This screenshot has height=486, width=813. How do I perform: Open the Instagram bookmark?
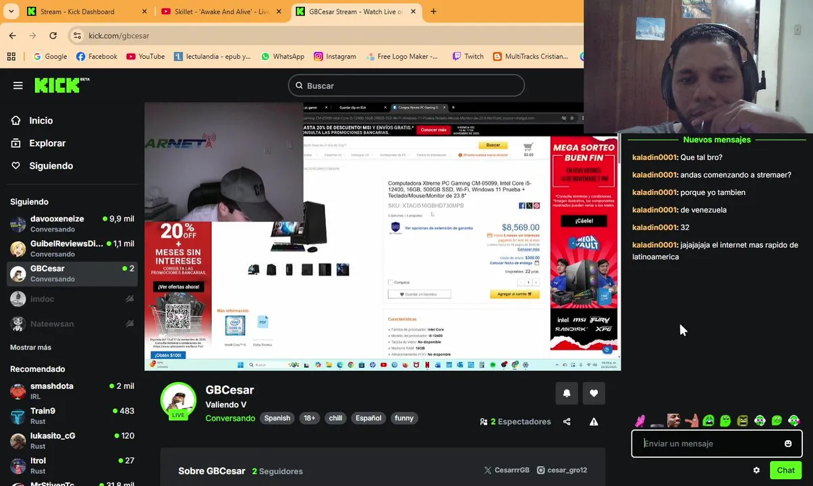[335, 57]
